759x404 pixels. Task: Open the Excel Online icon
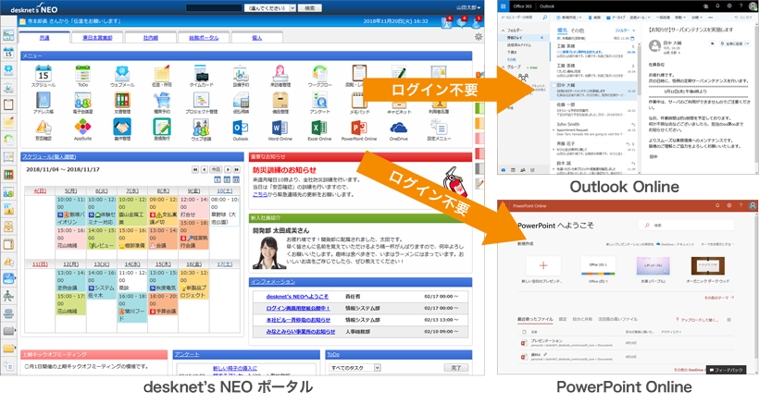[x=319, y=129]
